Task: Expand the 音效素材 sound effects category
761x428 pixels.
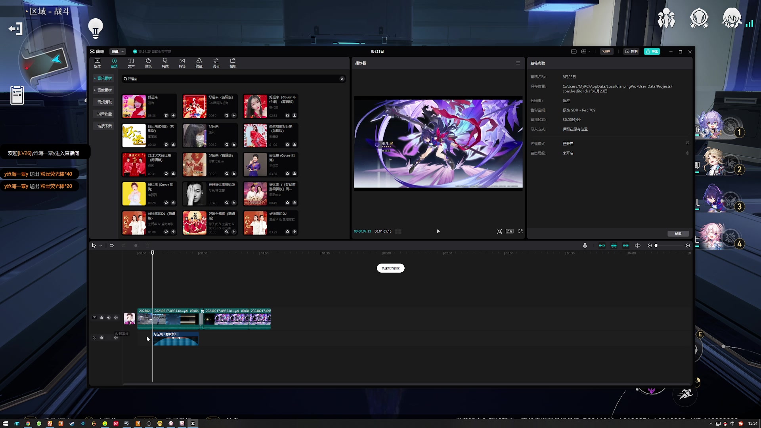Action: pyautogui.click(x=104, y=90)
